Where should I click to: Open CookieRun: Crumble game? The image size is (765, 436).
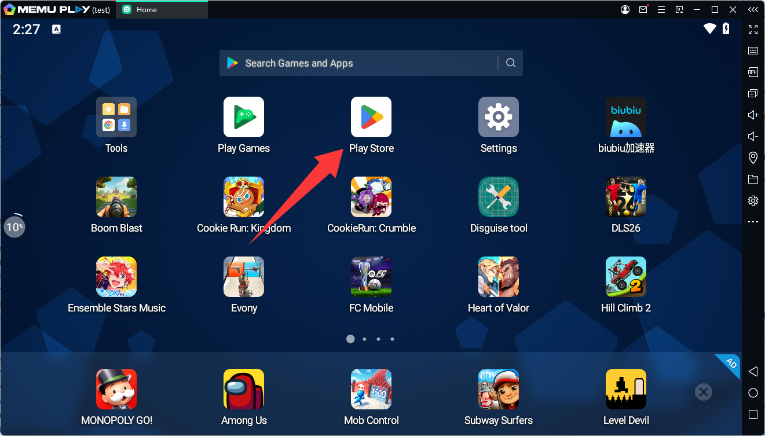coord(371,197)
